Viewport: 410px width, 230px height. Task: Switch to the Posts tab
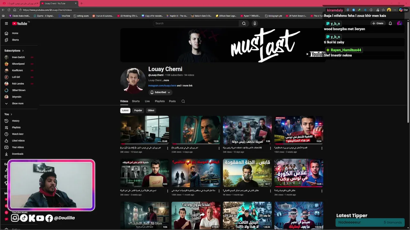172,101
